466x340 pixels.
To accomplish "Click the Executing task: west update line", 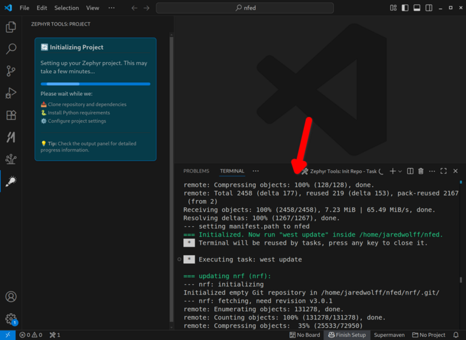I will (x=250, y=259).
